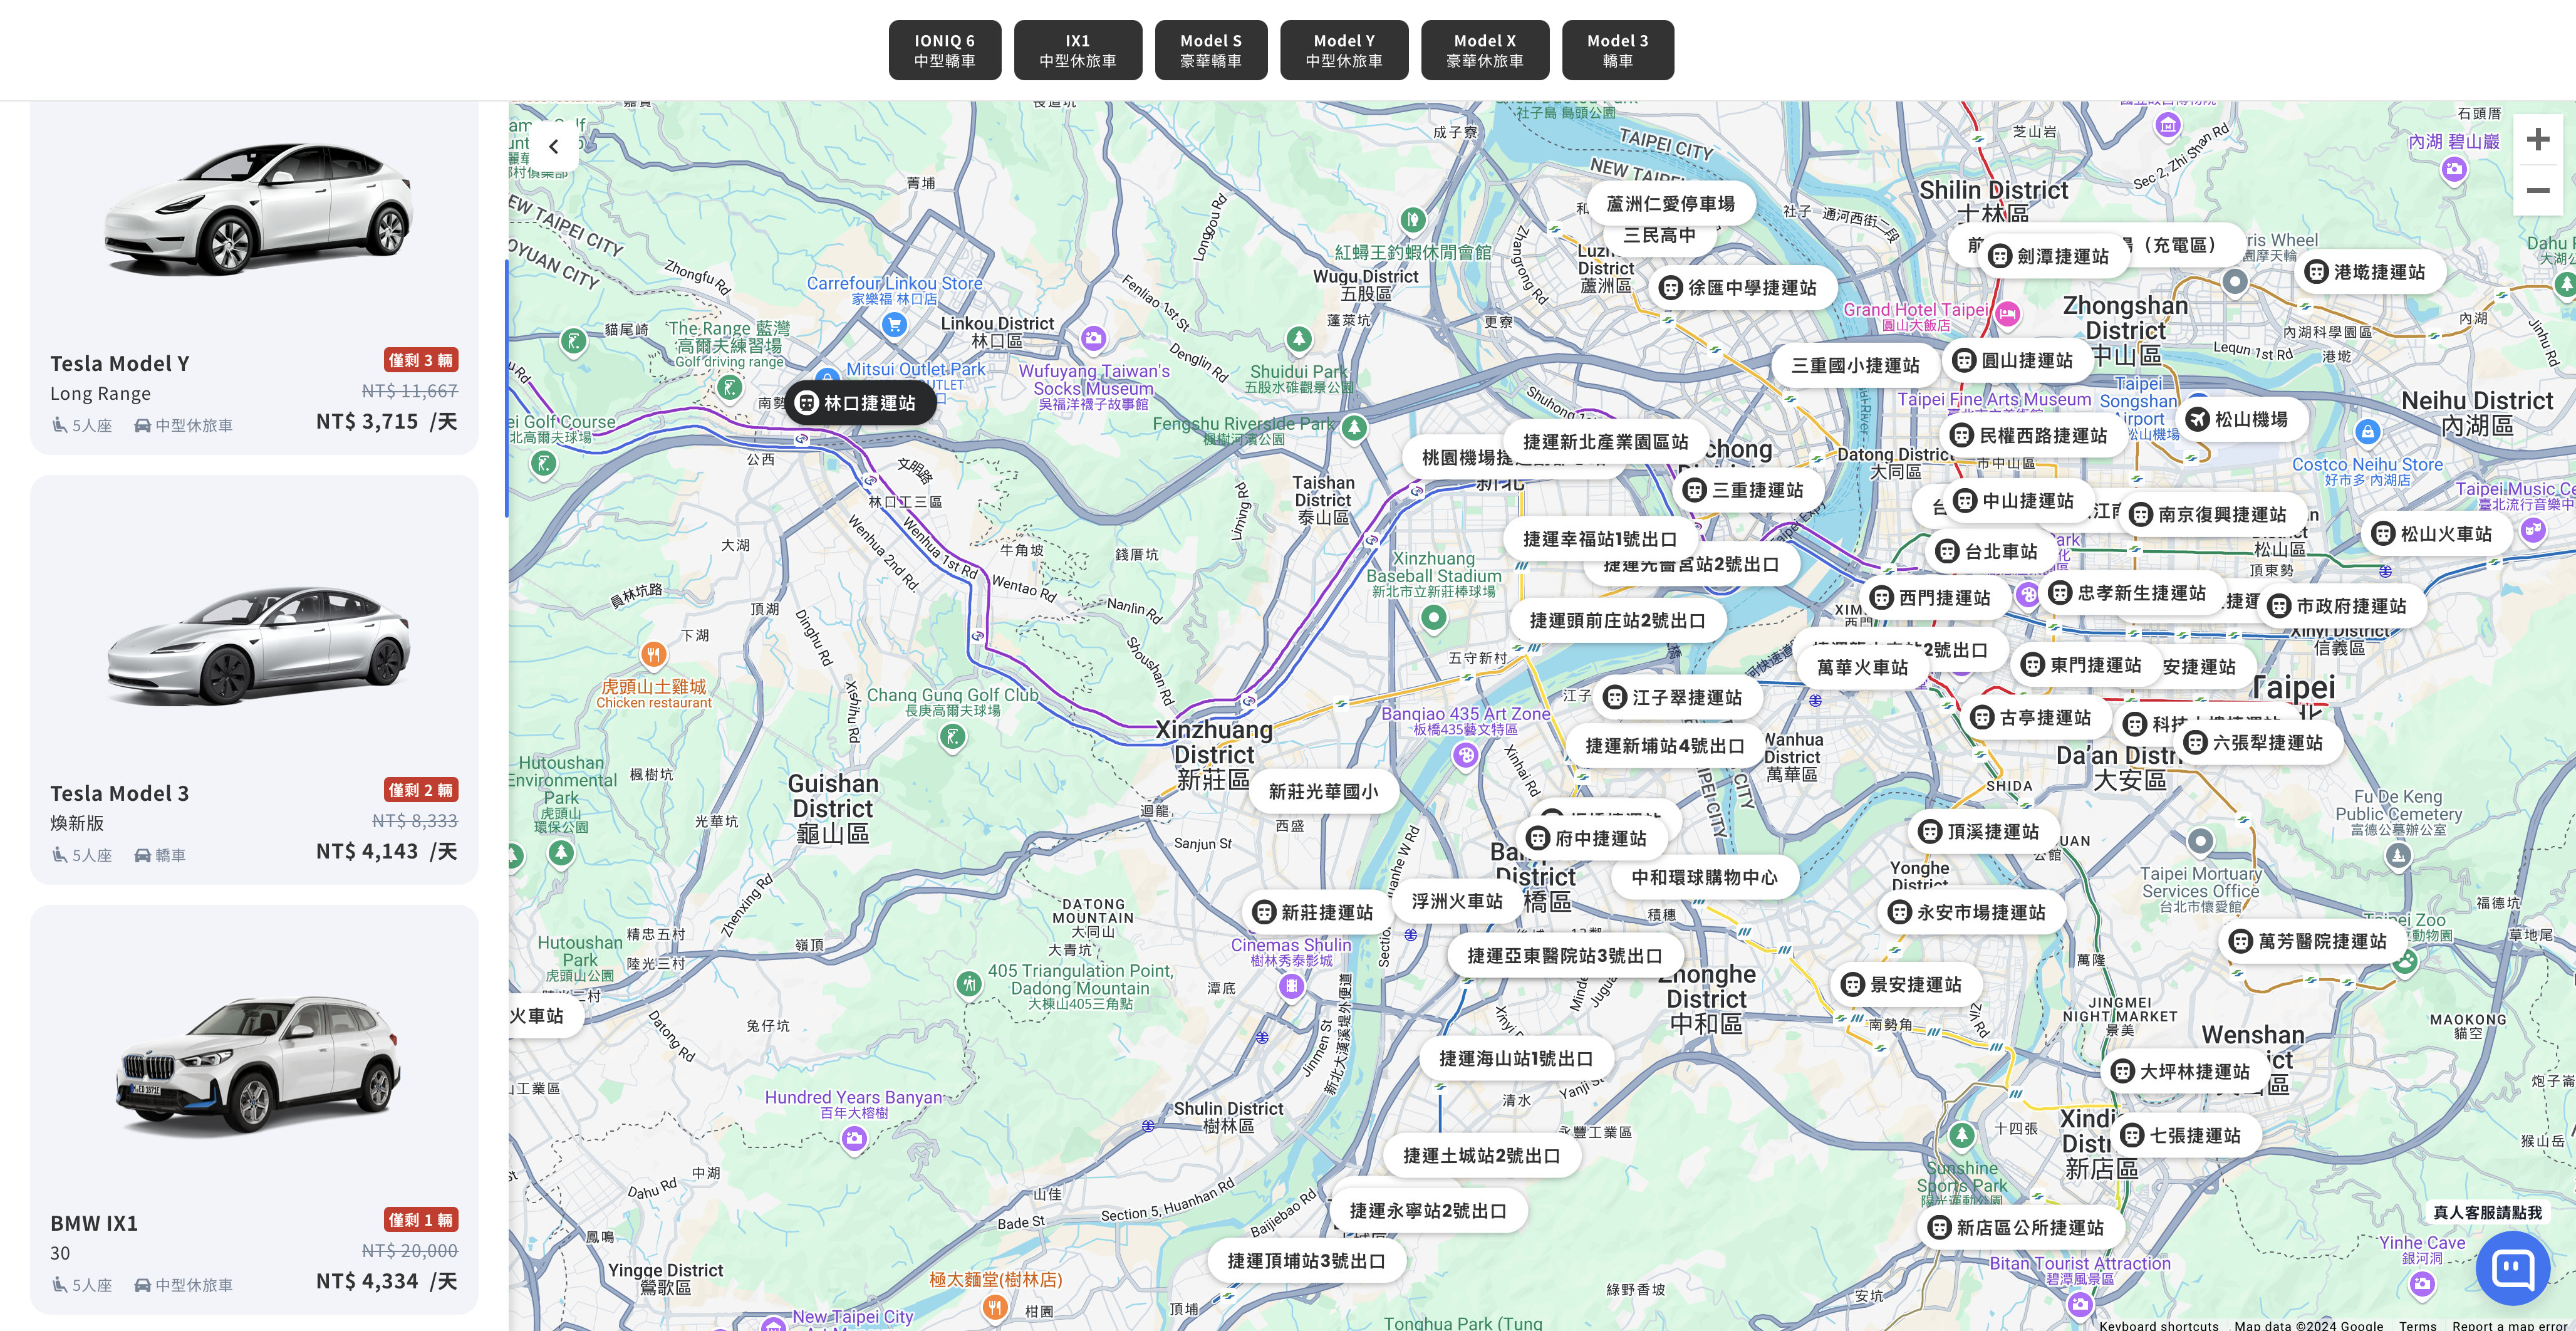This screenshot has width=2576, height=1331.
Task: Click the 三重國小捷運站 location label
Action: pyautogui.click(x=1855, y=365)
